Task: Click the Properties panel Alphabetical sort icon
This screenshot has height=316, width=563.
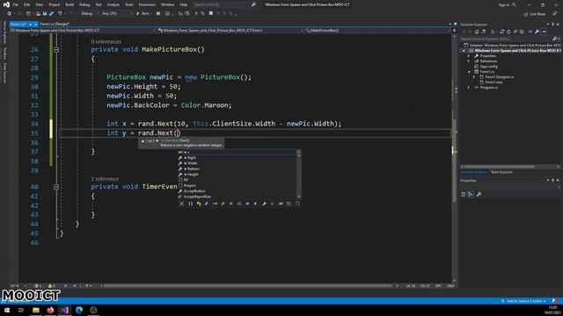Action: [x=471, y=194]
